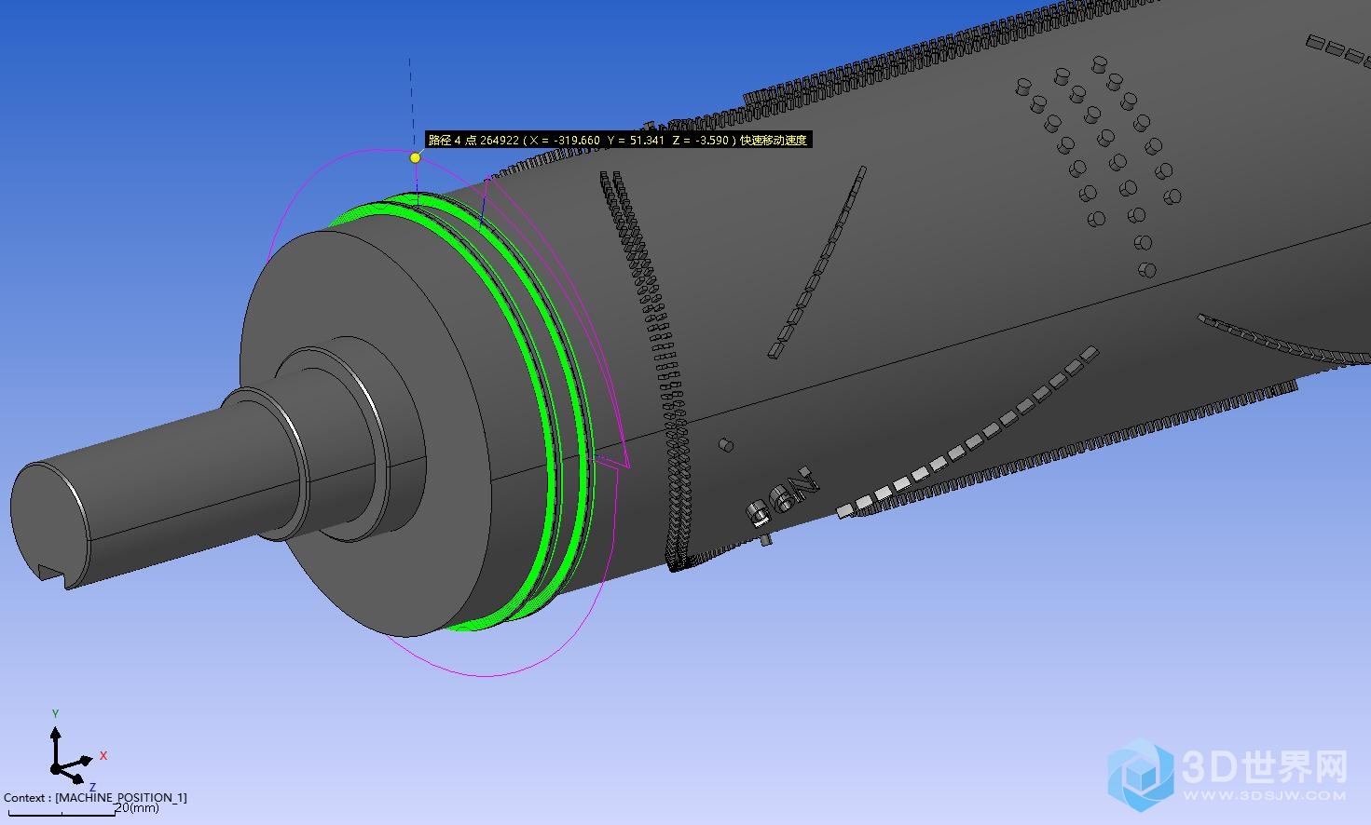The height and width of the screenshot is (825, 1371).
Task: Click the Context : [MACHINE_POSITION_1] label
Action: coord(95,797)
